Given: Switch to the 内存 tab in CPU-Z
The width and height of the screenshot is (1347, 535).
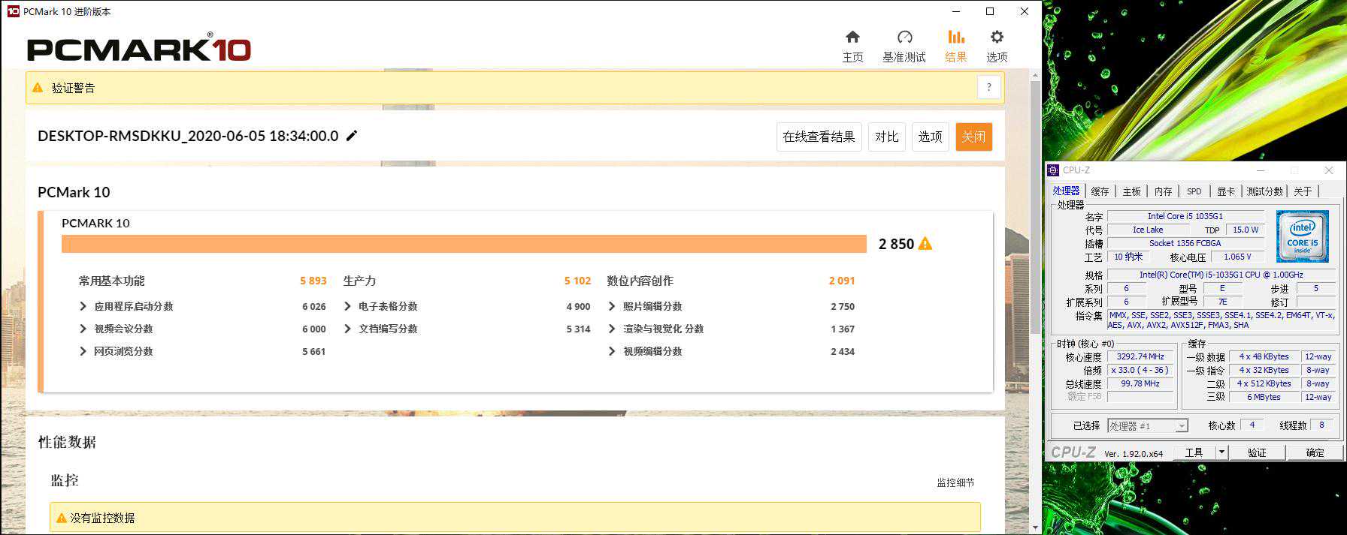Looking at the screenshot, I should point(1163,191).
